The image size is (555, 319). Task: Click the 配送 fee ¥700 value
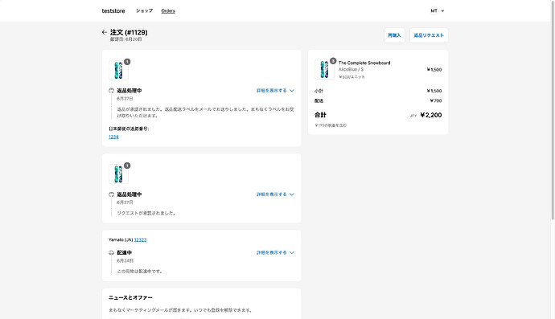tap(436, 100)
